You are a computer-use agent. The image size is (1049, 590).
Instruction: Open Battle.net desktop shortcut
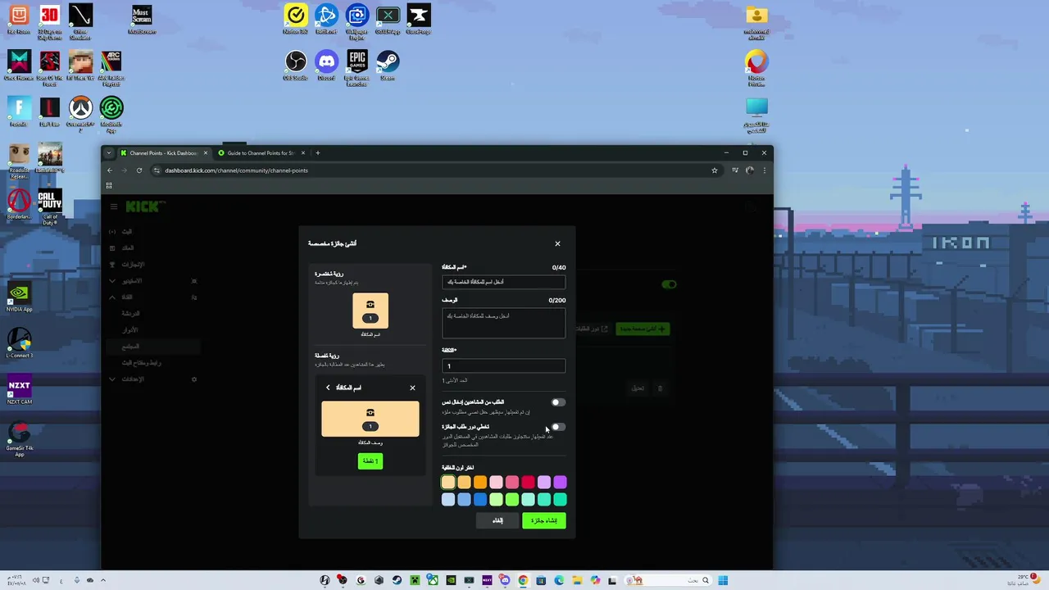tap(326, 20)
